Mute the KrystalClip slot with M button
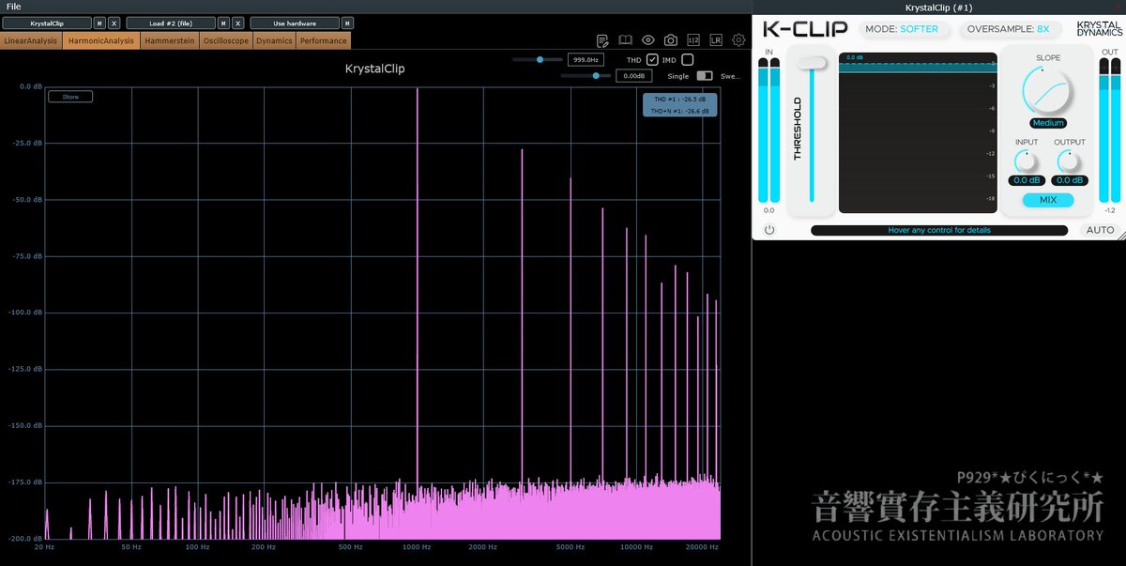The height and width of the screenshot is (566, 1126). (x=99, y=23)
